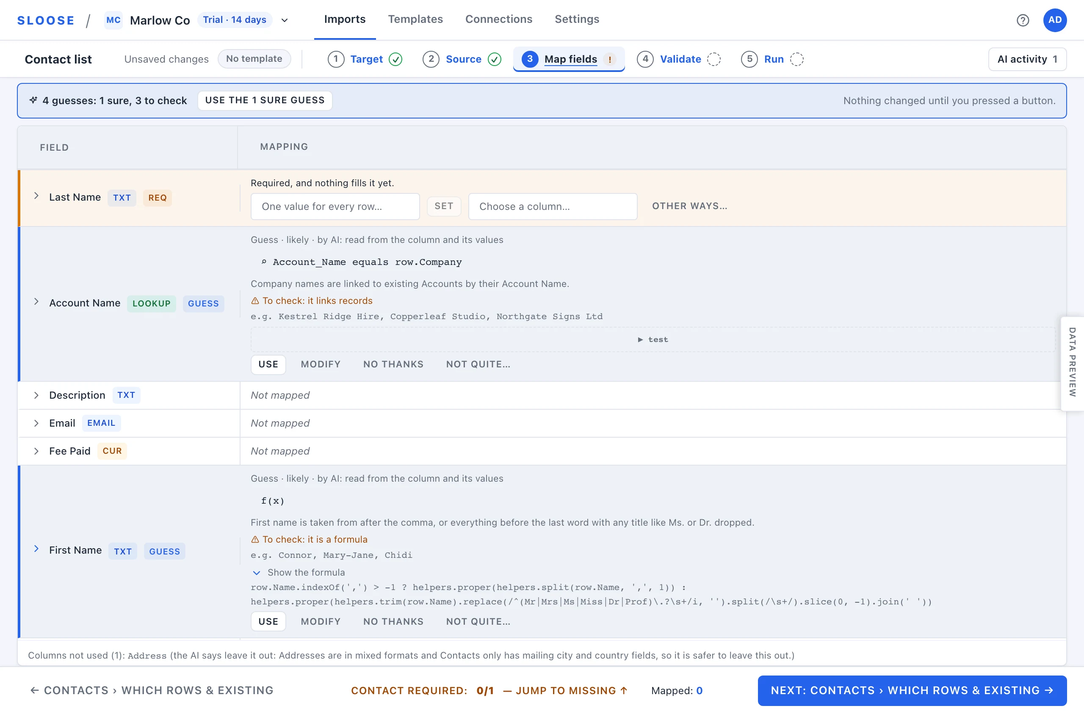Viewport: 1084px width, 728px height.
Task: Expand the Fee Paid field row
Action: tap(36, 451)
